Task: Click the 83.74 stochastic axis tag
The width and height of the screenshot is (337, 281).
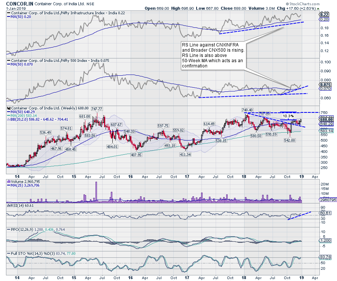Action: [x=325, y=257]
